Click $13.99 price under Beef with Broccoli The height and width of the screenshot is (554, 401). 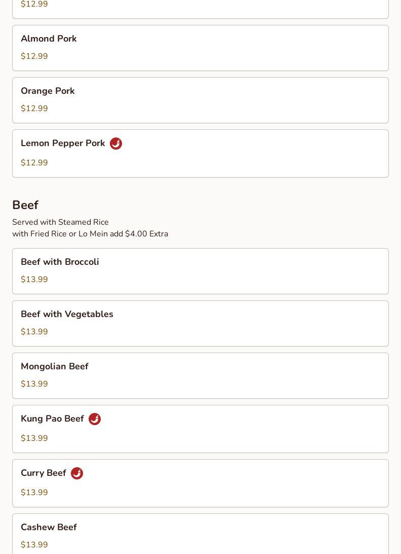point(34,280)
